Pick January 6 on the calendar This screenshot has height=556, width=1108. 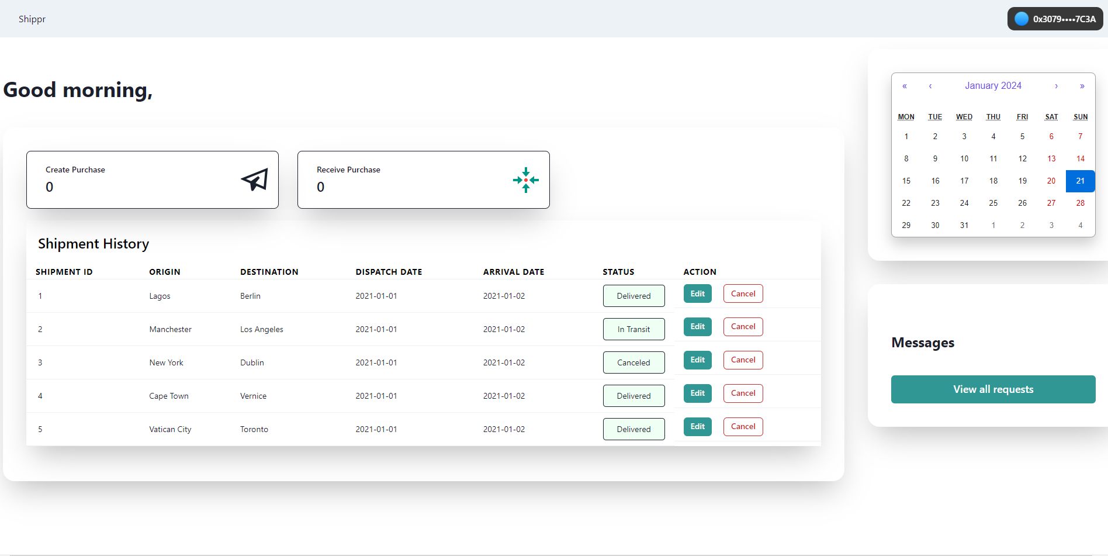coord(1051,136)
